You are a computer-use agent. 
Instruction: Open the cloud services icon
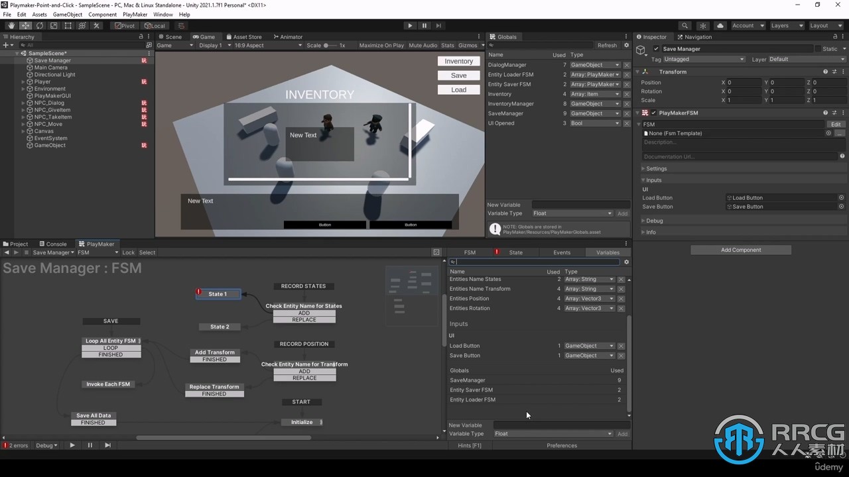[x=720, y=26]
